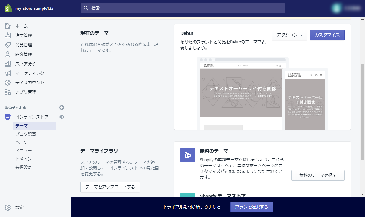365x217 pixels.
Task: Open アプリ管理 in sidebar
Action: (x=26, y=92)
